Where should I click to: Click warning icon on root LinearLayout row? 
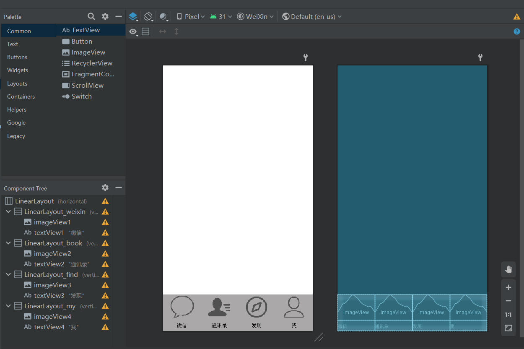pos(105,201)
